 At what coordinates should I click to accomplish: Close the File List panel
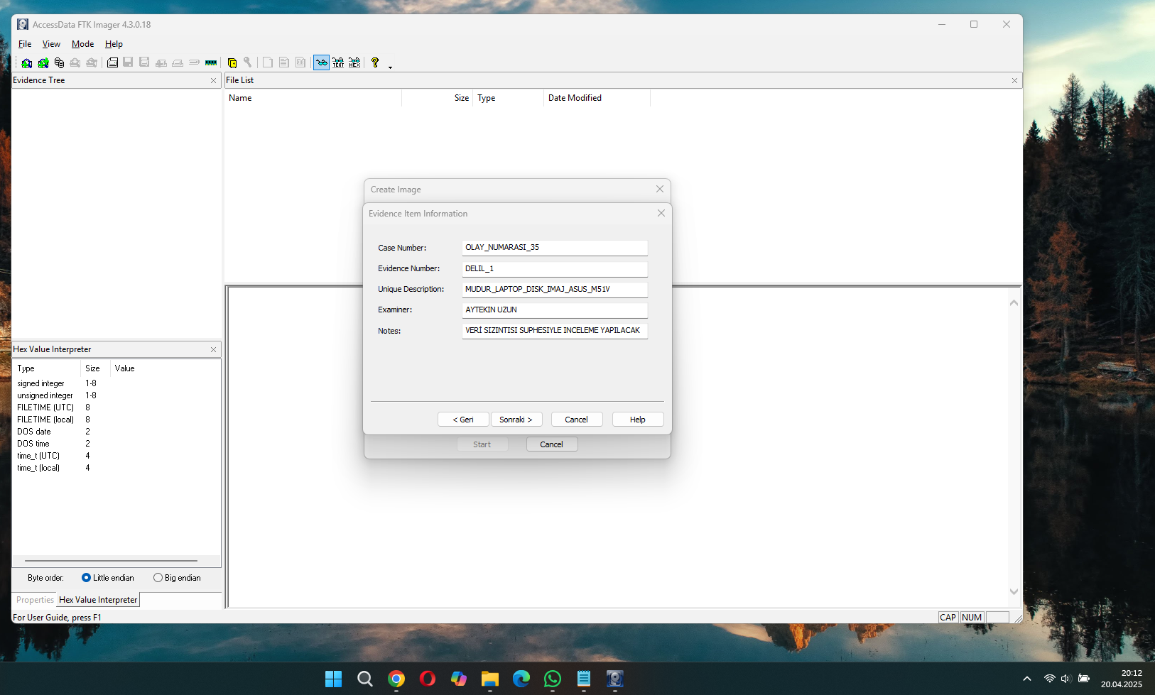[1014, 81]
